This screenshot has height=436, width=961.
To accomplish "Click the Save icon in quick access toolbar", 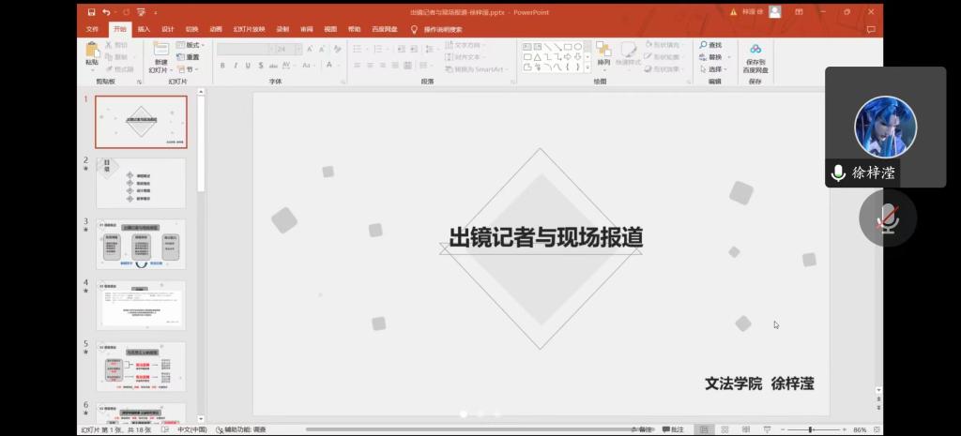I will click(x=91, y=12).
